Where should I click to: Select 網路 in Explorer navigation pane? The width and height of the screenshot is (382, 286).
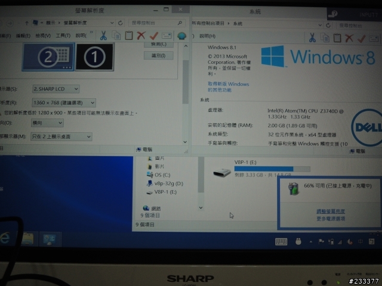(x=152, y=208)
